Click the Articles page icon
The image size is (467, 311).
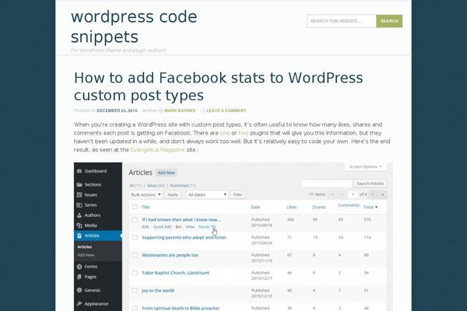click(x=79, y=236)
